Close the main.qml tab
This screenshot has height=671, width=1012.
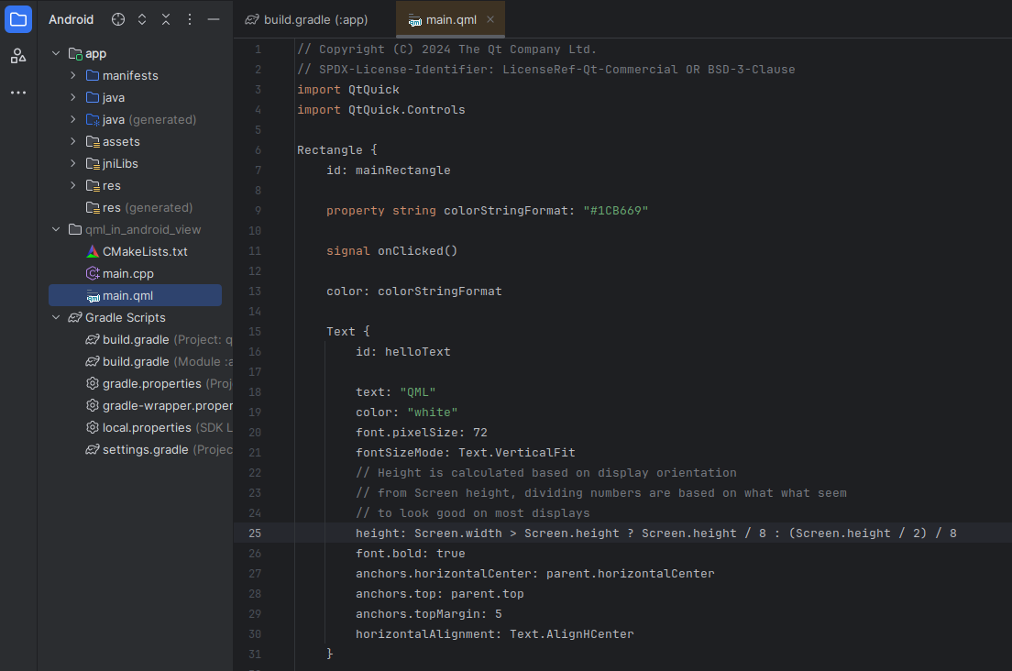coord(490,19)
